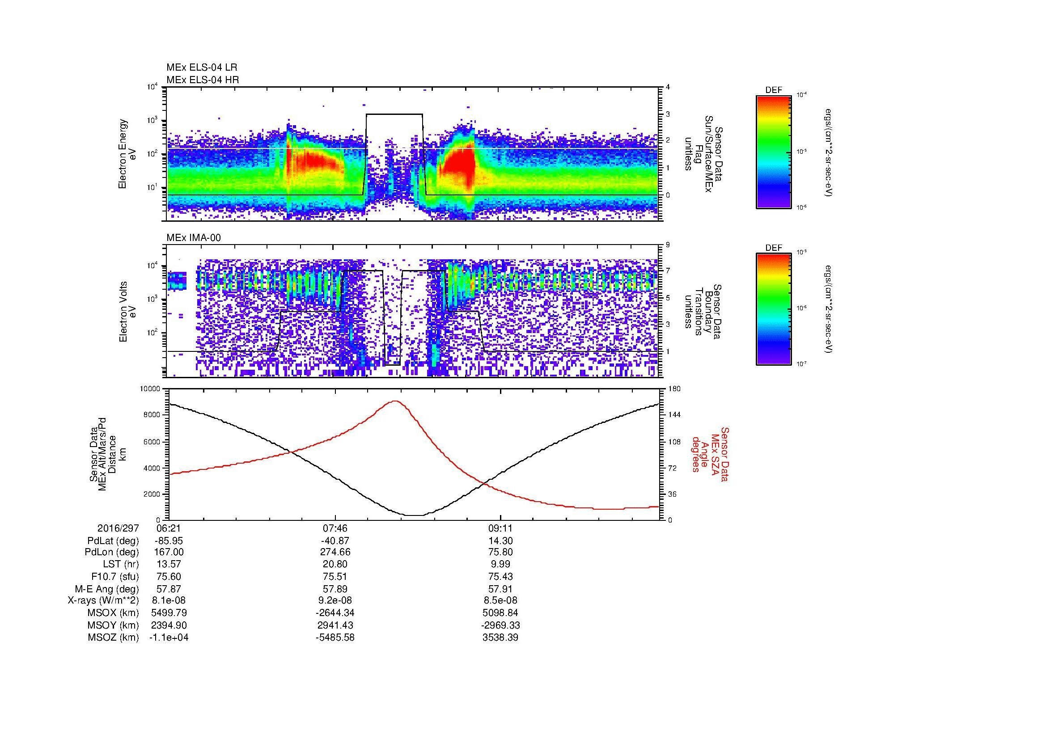Image resolution: width=1046 pixels, height=739 pixels.
Task: Click the M-E Ang value '57.89'
Action: pos(335,589)
